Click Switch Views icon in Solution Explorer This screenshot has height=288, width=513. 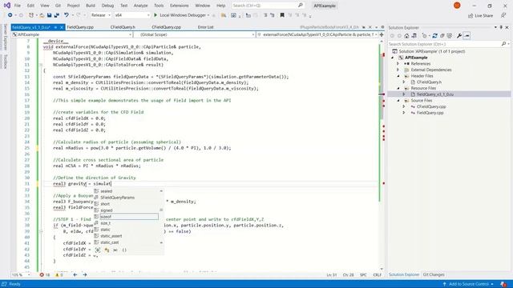pyautogui.click(x=414, y=35)
